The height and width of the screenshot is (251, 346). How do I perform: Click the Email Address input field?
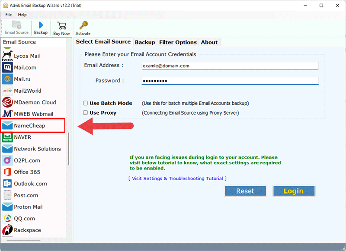coord(230,66)
